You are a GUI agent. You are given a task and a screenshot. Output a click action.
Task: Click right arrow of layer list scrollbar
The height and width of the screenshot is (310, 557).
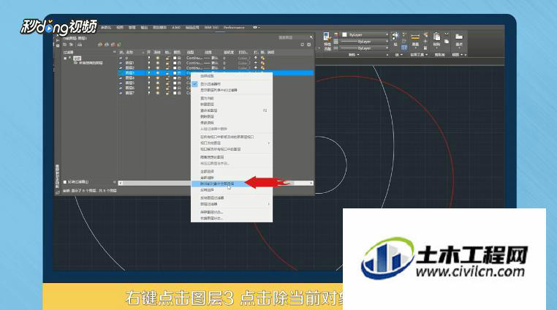[x=311, y=183]
